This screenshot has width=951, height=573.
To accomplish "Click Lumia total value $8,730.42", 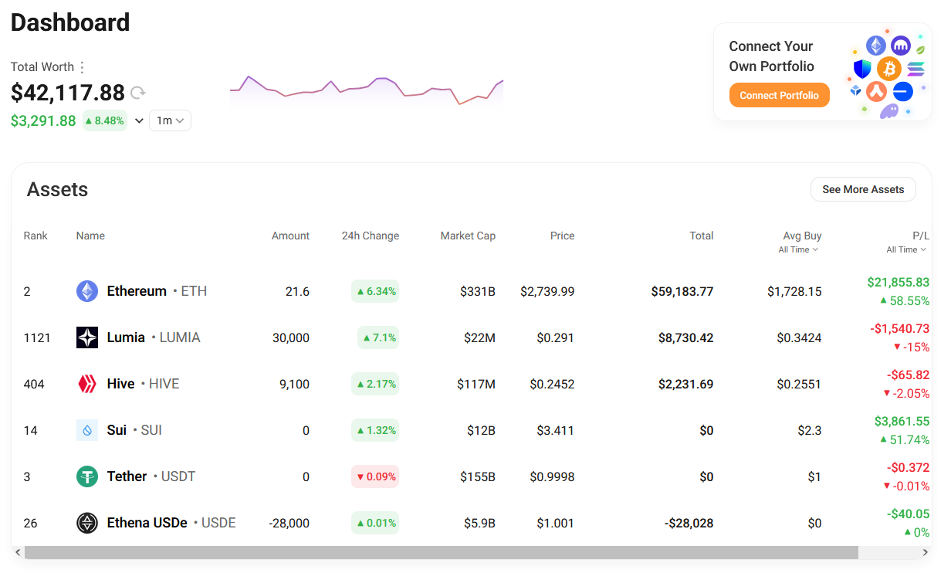I will (x=685, y=337).
